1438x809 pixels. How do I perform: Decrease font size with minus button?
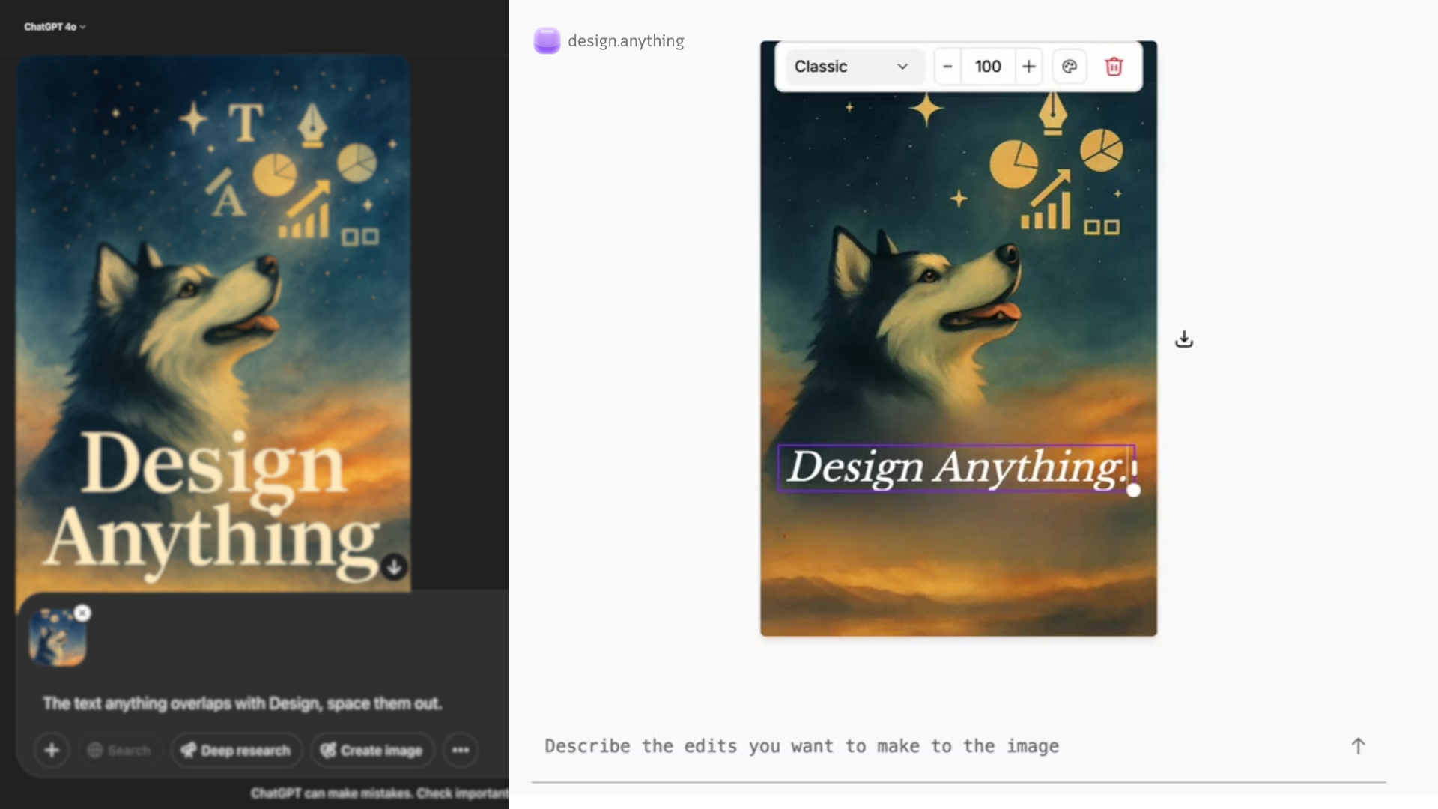[947, 67]
